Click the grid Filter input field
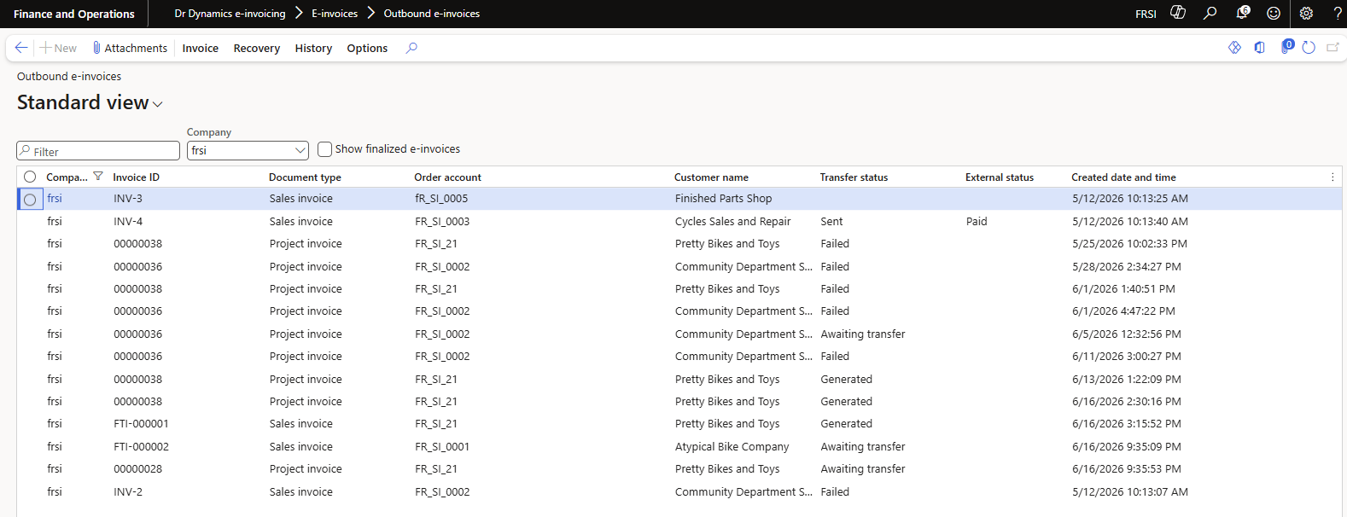Screen dimensions: 1347x517 coord(98,151)
